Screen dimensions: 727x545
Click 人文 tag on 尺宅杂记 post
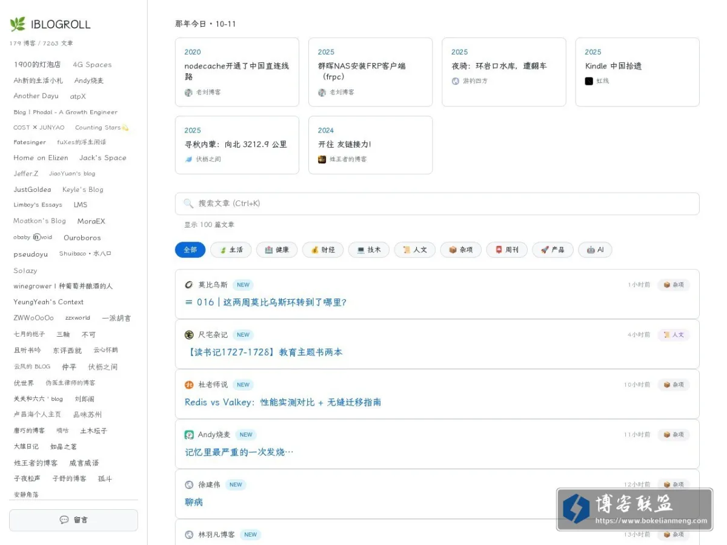(x=674, y=335)
